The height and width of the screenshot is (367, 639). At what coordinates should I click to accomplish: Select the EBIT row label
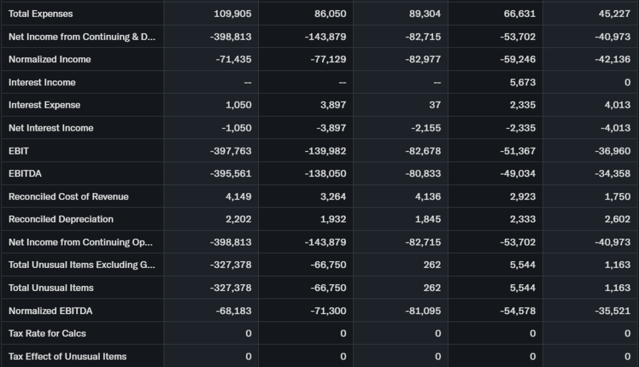coord(19,151)
